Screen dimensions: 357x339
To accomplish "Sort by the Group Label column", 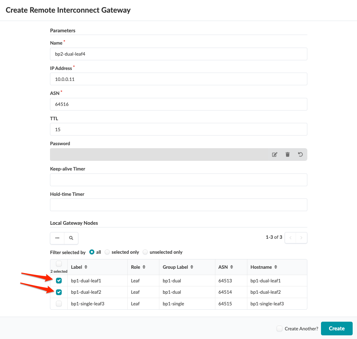I will 192,267.
